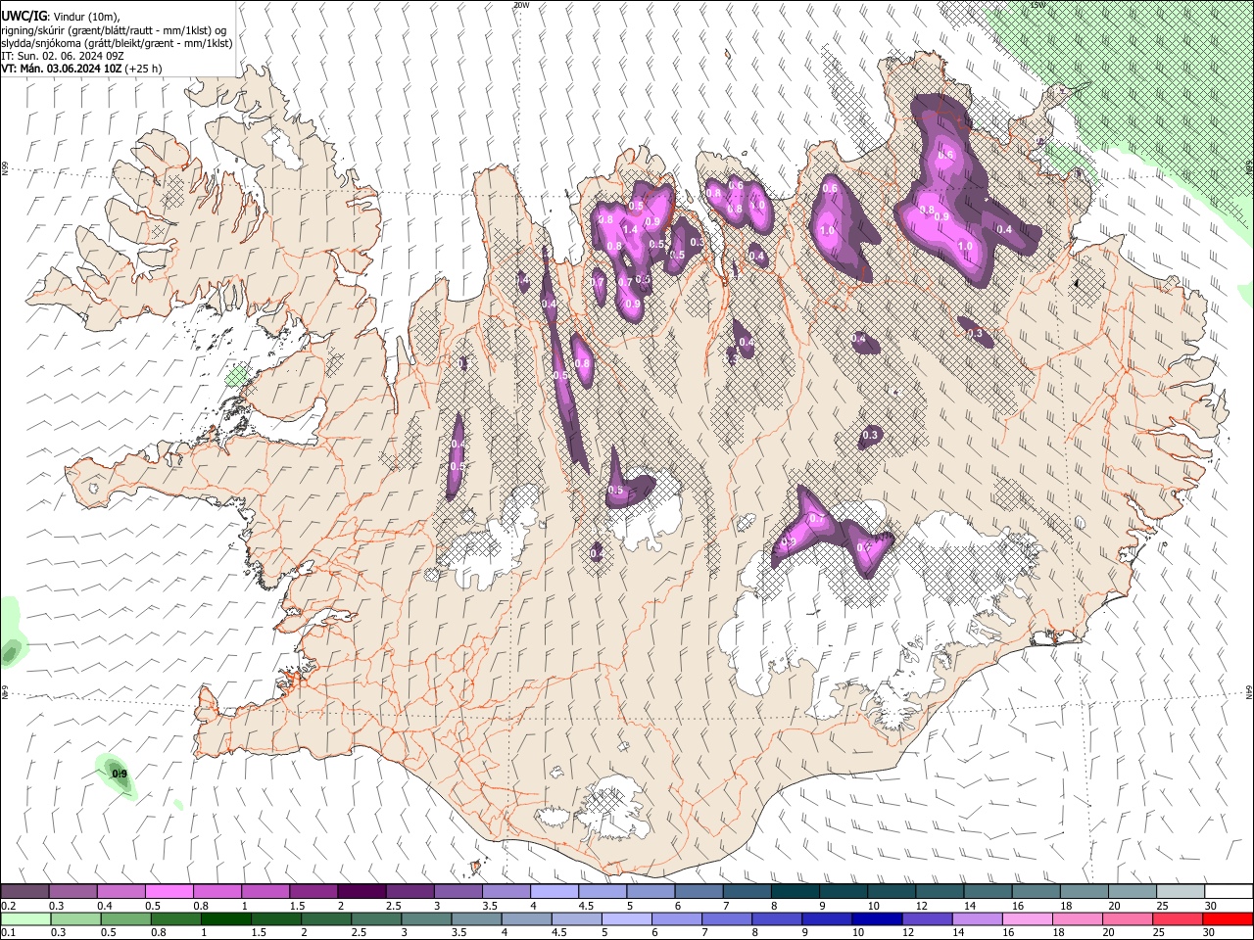Select the 'rigning/skúrir' legend description line
Viewport: 1254px width, 940px height.
click(x=115, y=30)
